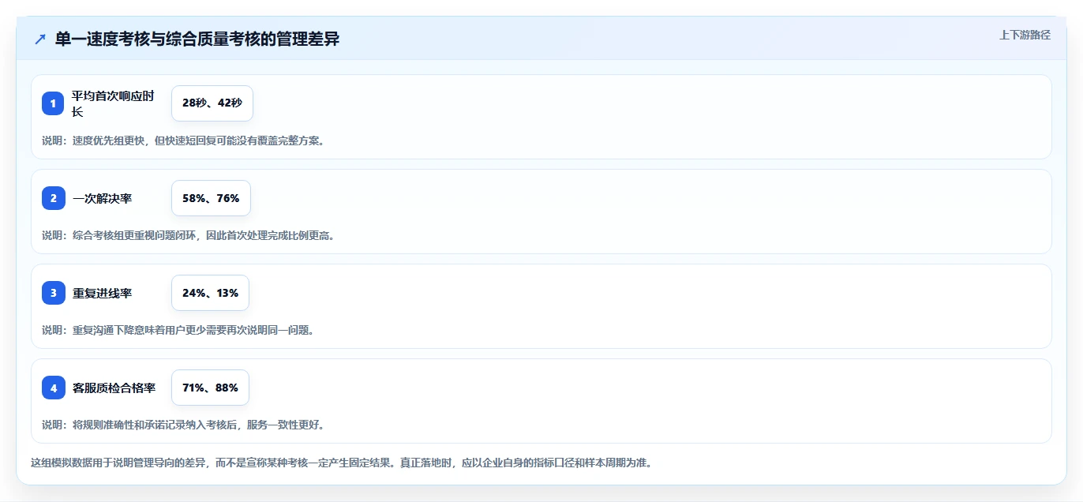Click the note starting 说明：将规则准确性

click(183, 425)
